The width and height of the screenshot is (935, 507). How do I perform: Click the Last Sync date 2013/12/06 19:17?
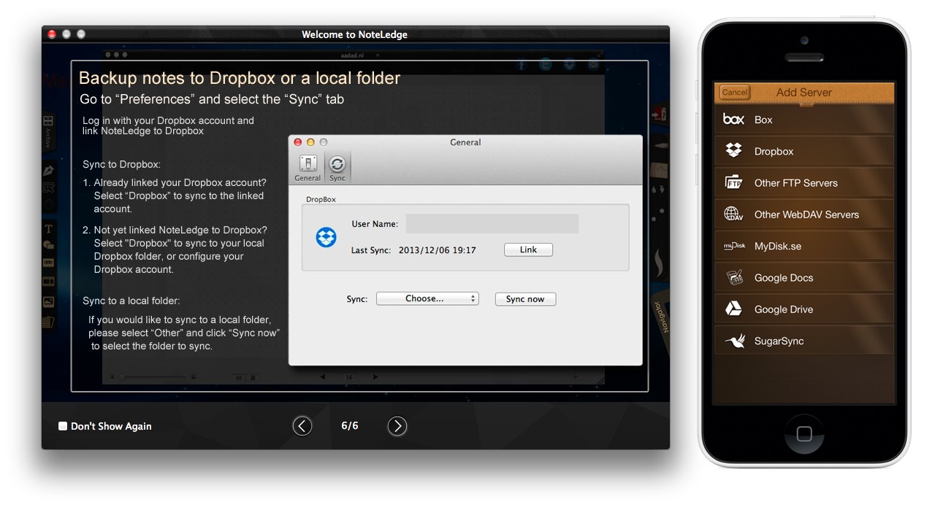438,250
